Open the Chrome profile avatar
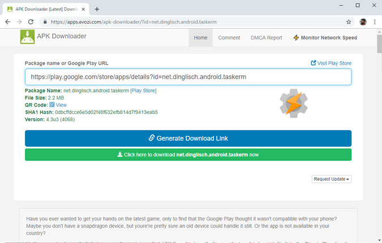The height and width of the screenshot is (243, 382). coord(363,22)
